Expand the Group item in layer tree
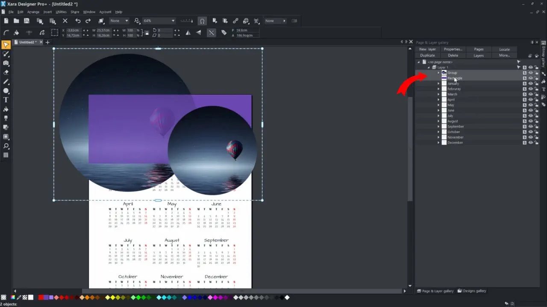 click(x=438, y=73)
